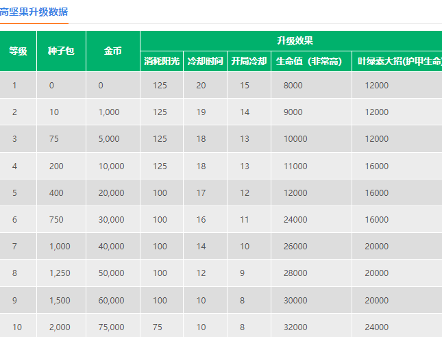Viewport: 442px width, 337px height.
Task: Click level 10's 24000 plant food cell
Action: pos(397,327)
